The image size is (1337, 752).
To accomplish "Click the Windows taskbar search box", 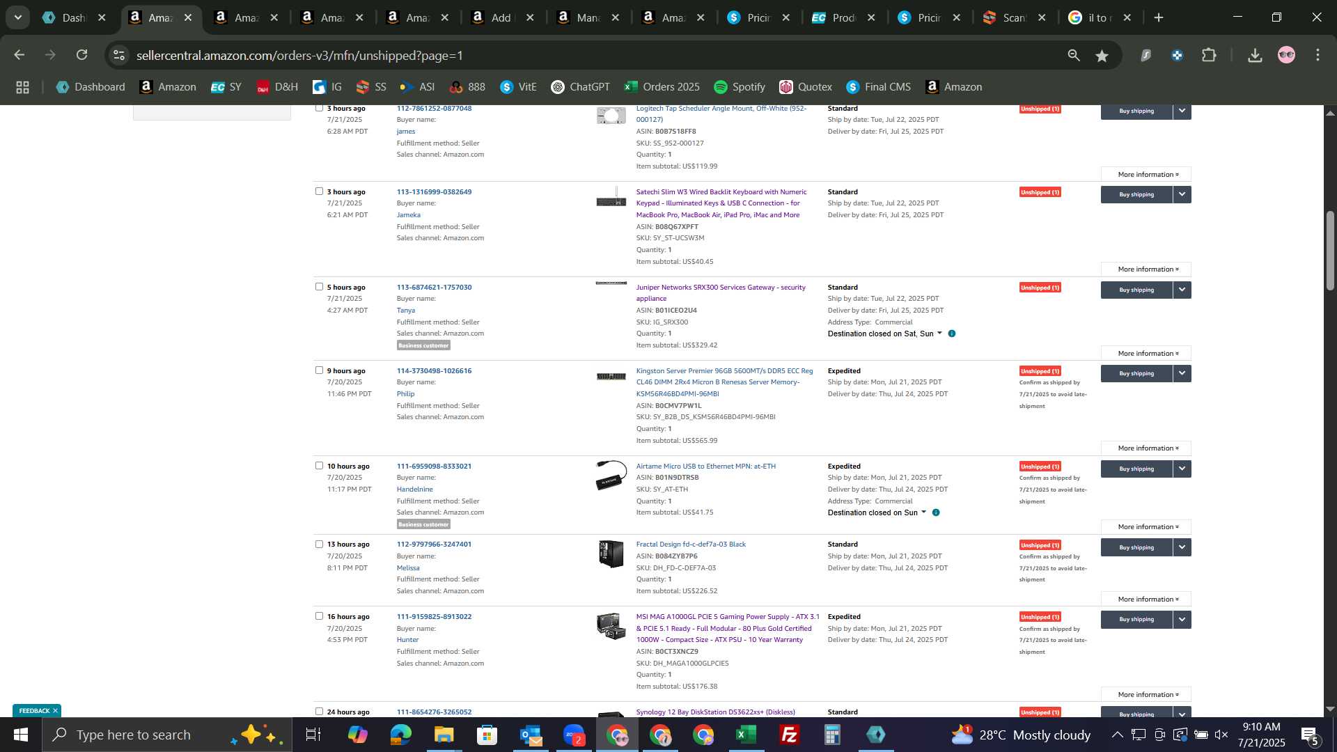I will 167,735.
